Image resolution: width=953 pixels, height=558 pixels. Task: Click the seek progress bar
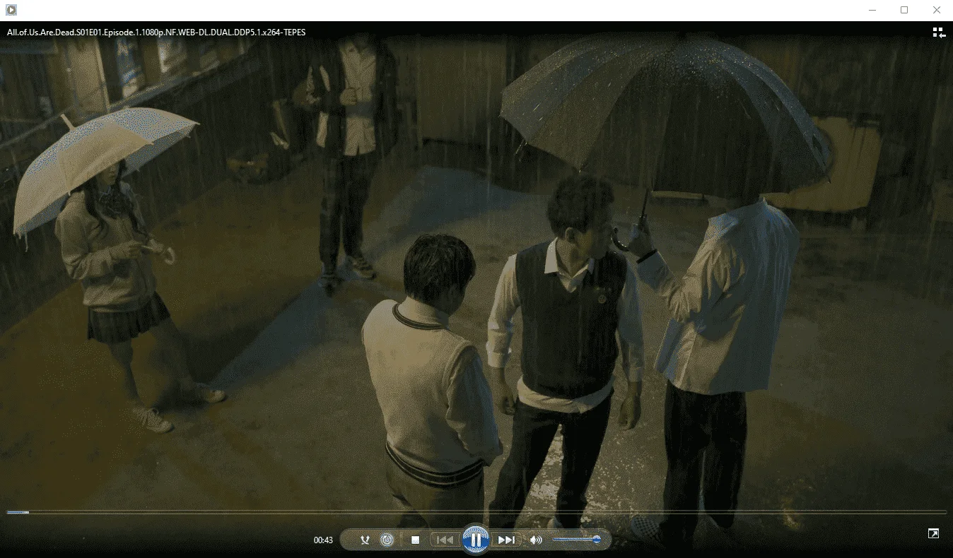point(476,512)
